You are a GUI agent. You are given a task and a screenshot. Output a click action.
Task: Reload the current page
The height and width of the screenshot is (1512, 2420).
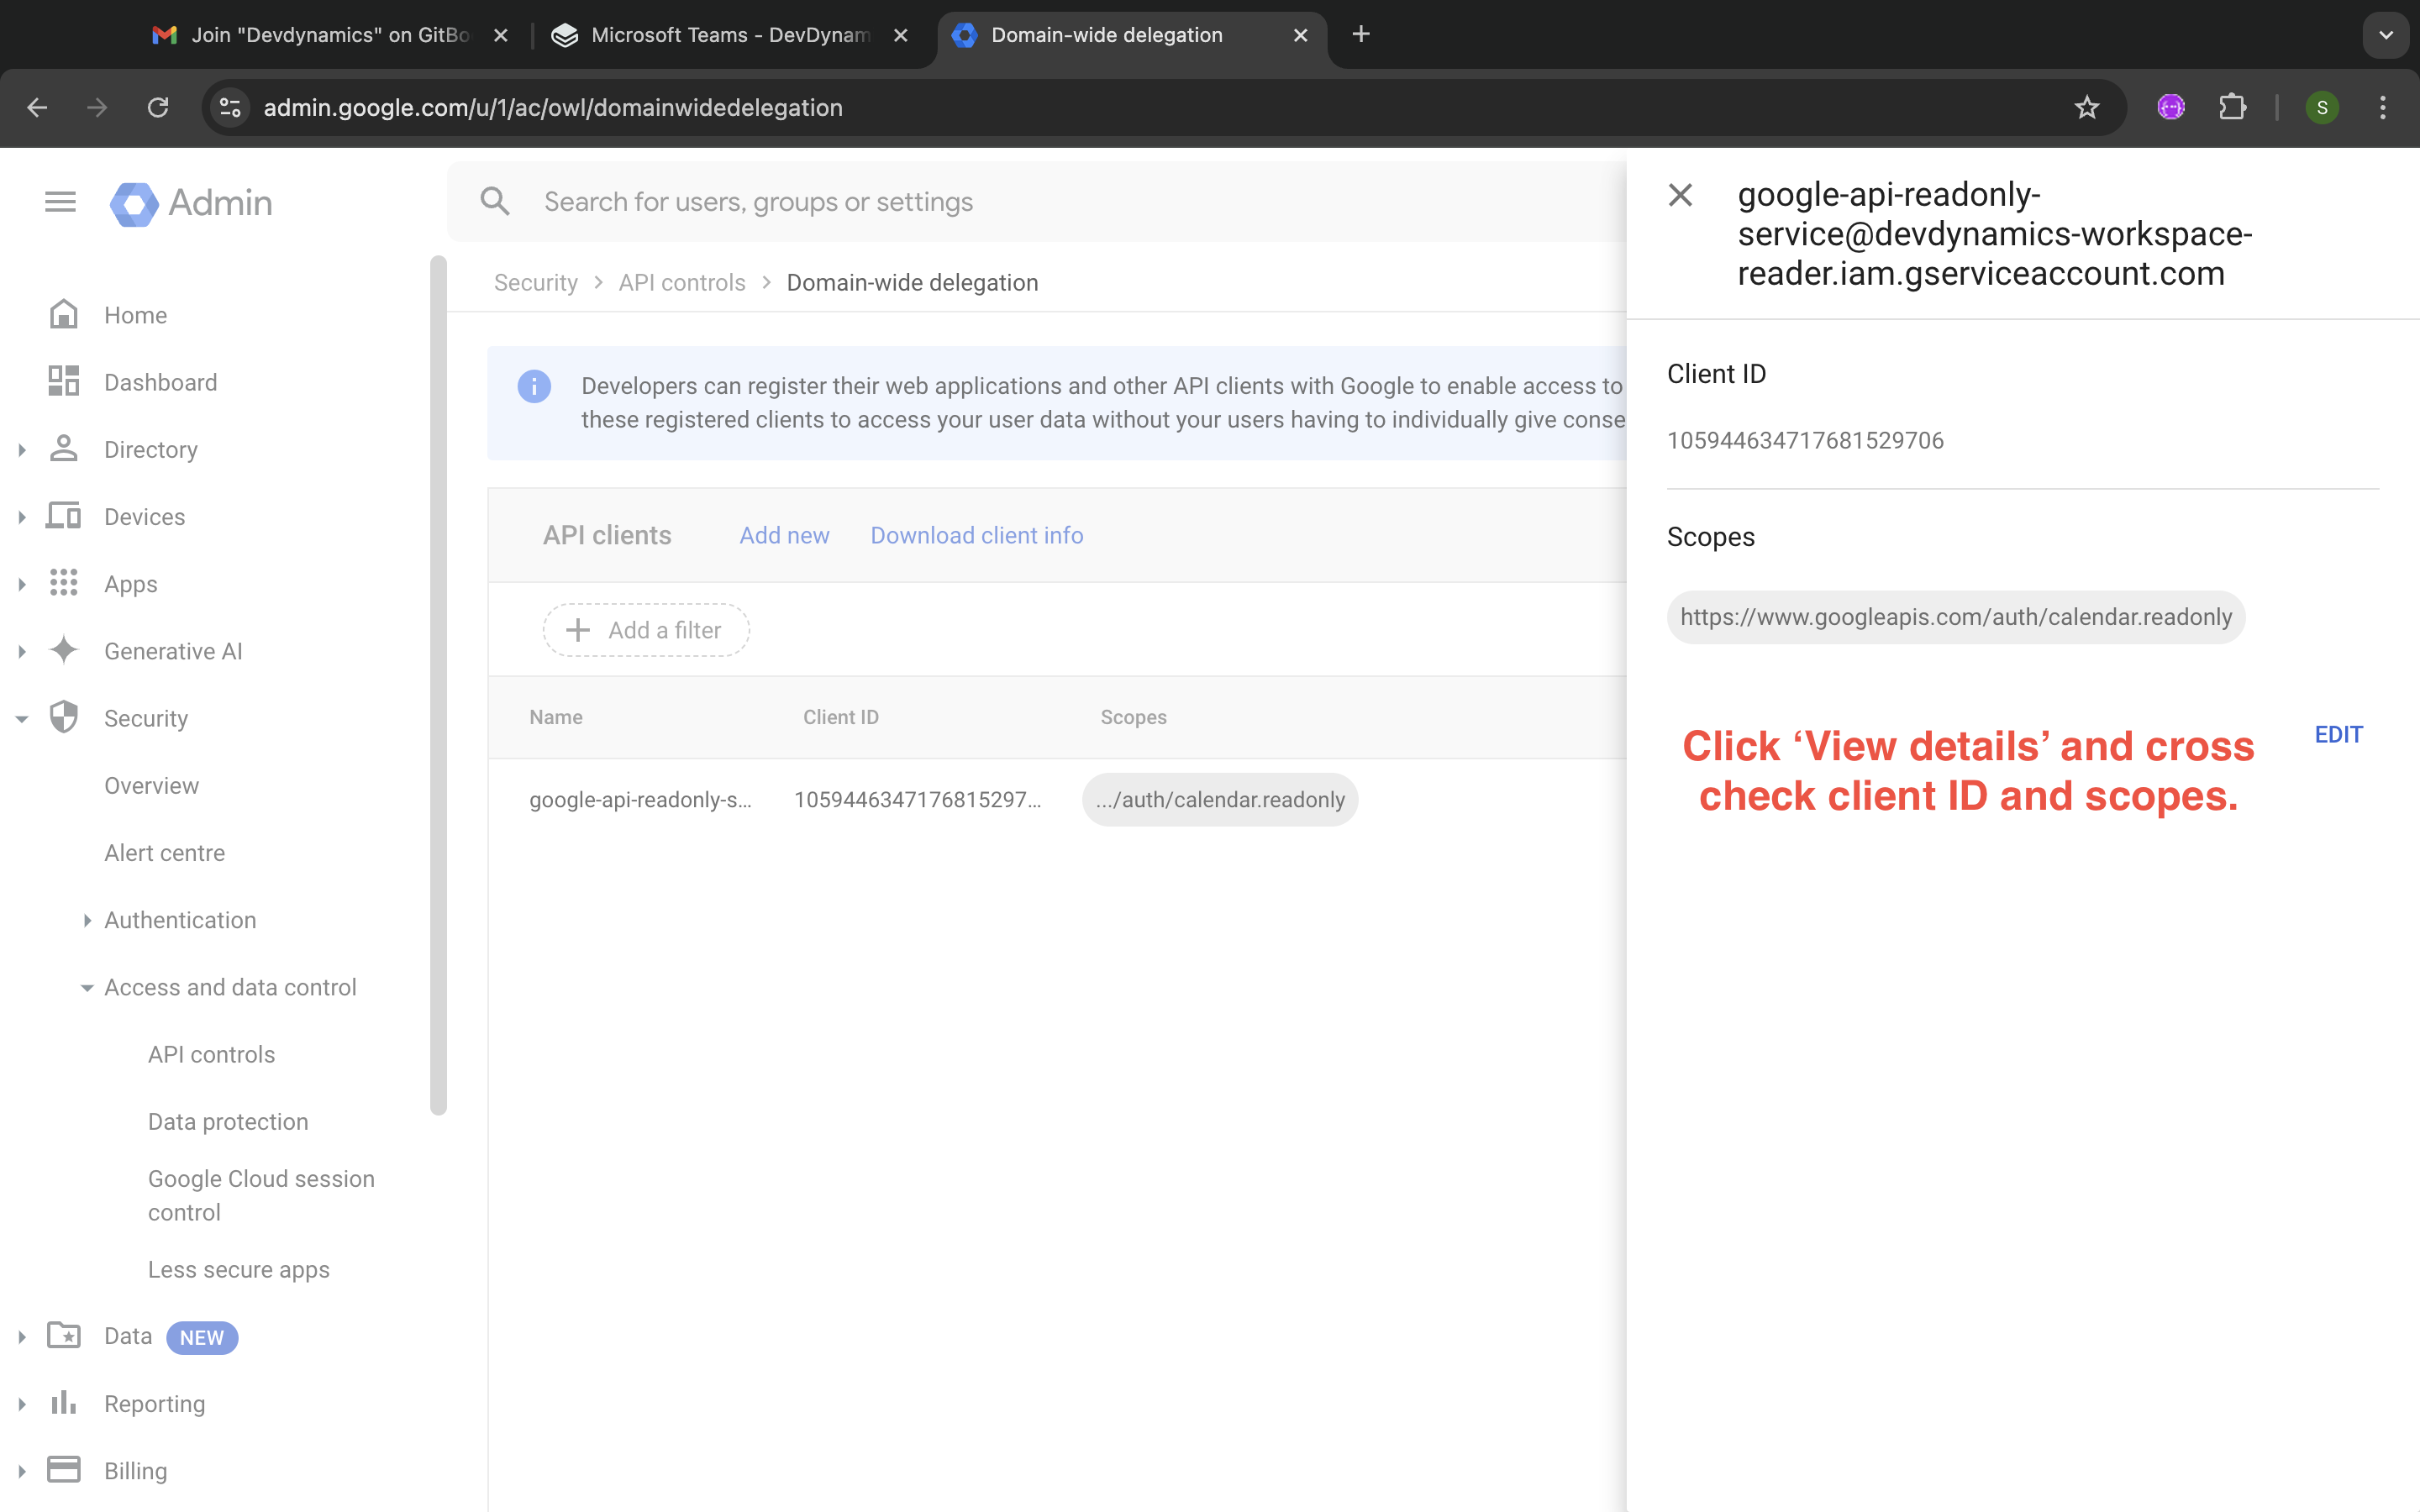click(x=158, y=108)
